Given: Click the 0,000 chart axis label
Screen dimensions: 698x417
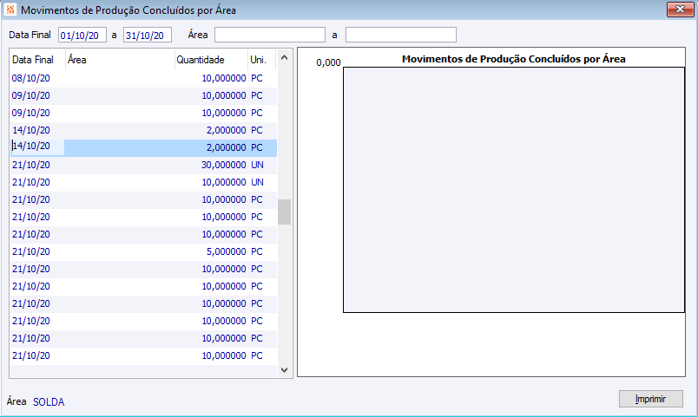Looking at the screenshot, I should [328, 62].
